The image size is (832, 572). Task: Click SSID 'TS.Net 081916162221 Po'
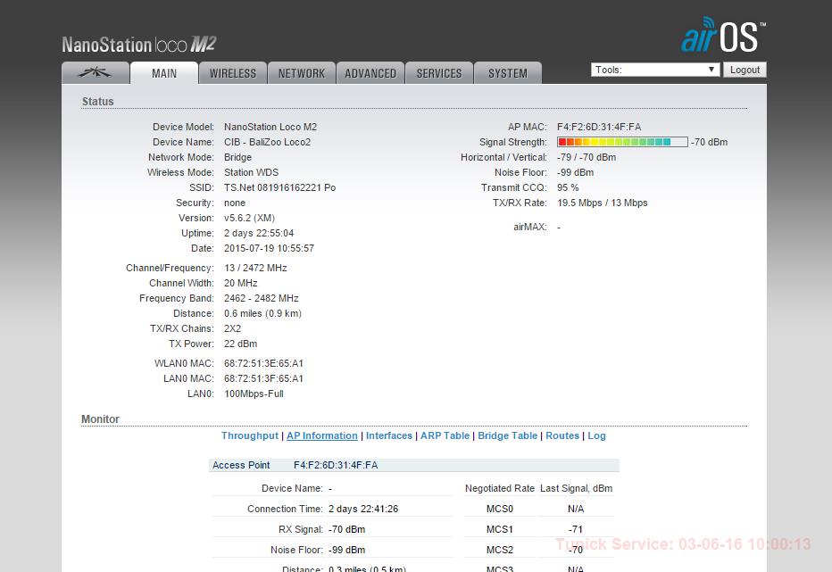(x=279, y=187)
